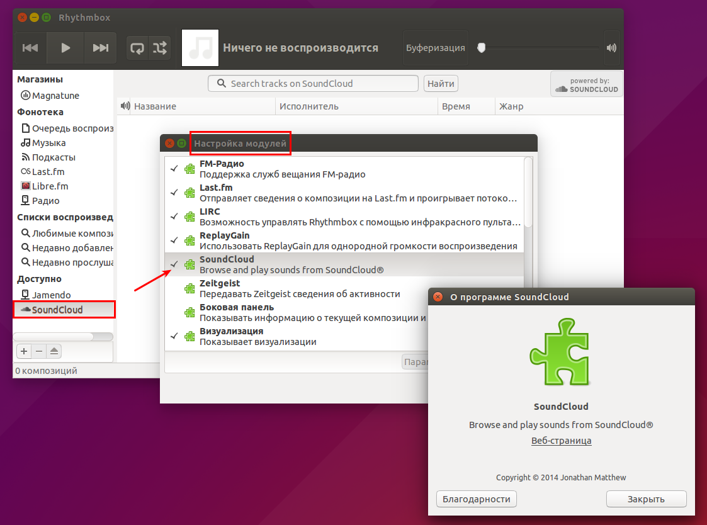The image size is (707, 525).
Task: Toggle repeat mode icon
Action: pyautogui.click(x=137, y=48)
